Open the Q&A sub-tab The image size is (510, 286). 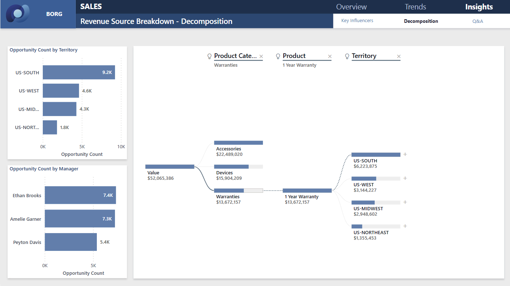pyautogui.click(x=478, y=21)
